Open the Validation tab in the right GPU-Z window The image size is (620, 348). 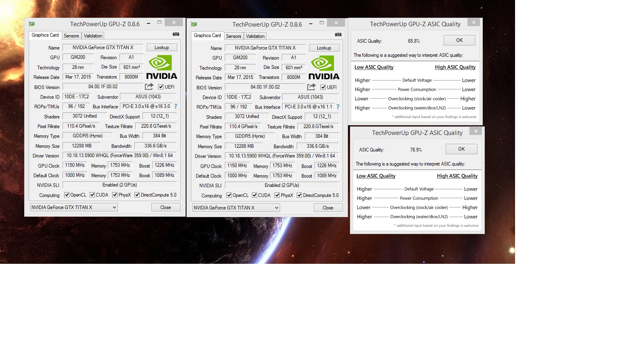click(x=255, y=36)
